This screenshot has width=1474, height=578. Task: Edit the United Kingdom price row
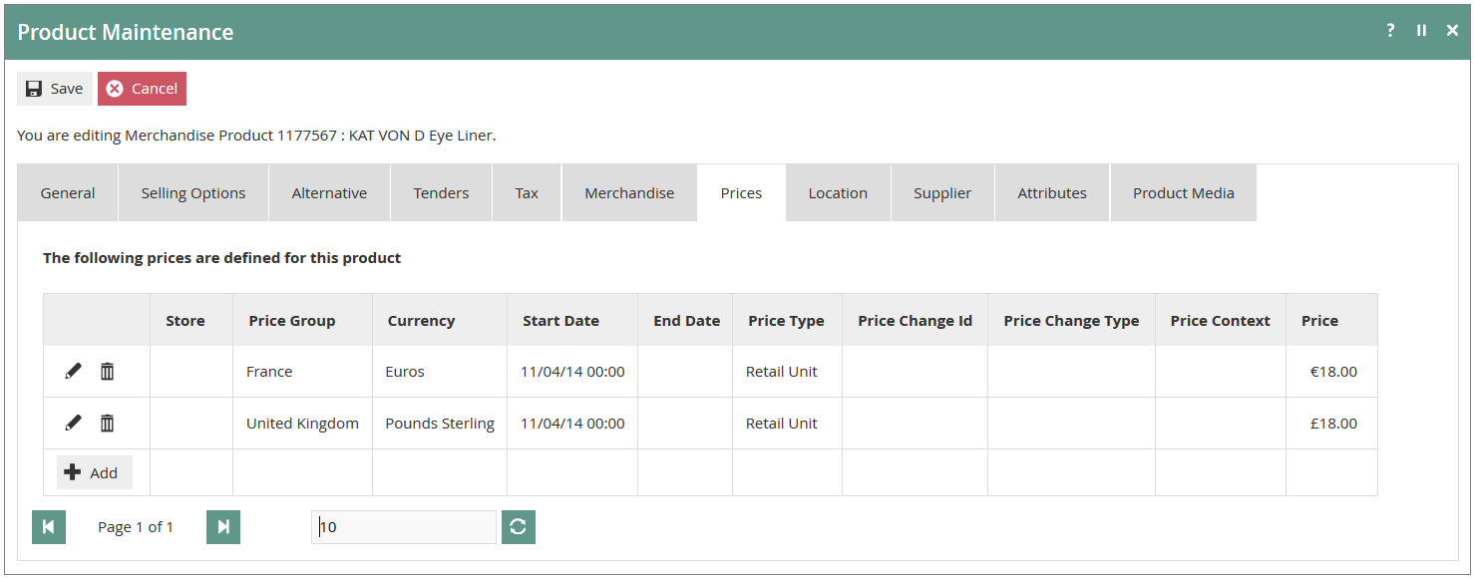point(73,424)
